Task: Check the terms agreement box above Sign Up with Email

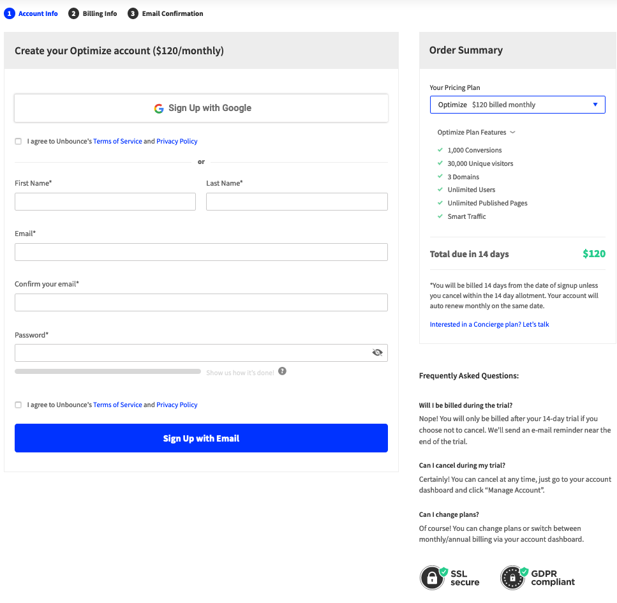Action: pos(18,405)
